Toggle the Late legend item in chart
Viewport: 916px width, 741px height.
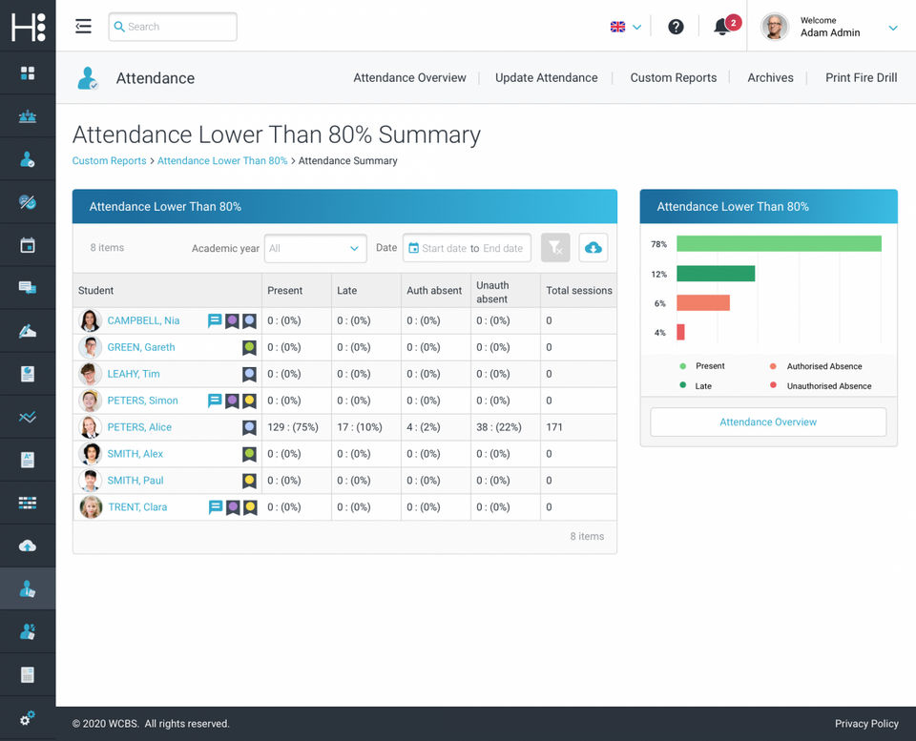click(696, 386)
